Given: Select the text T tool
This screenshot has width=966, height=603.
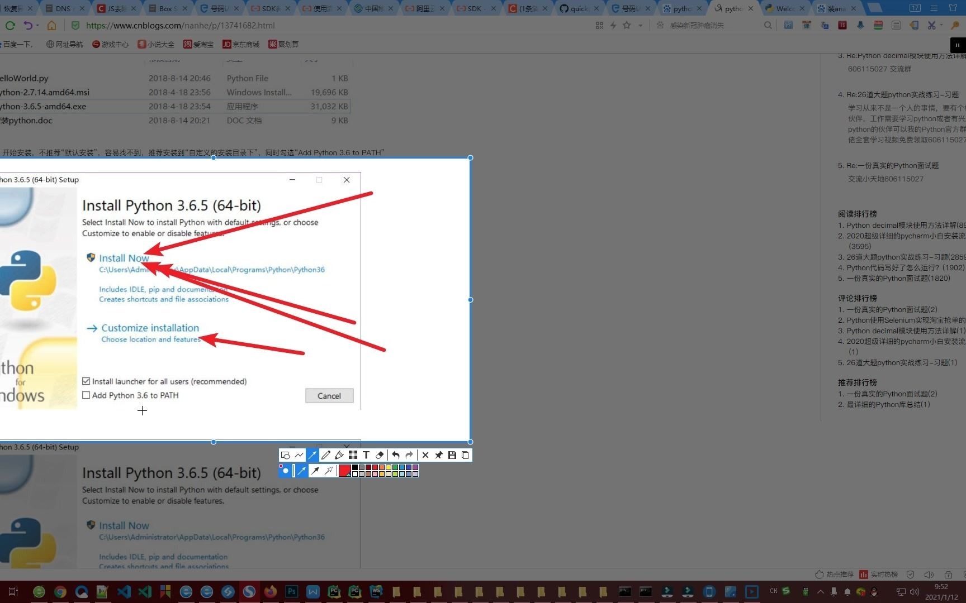Looking at the screenshot, I should tap(366, 455).
